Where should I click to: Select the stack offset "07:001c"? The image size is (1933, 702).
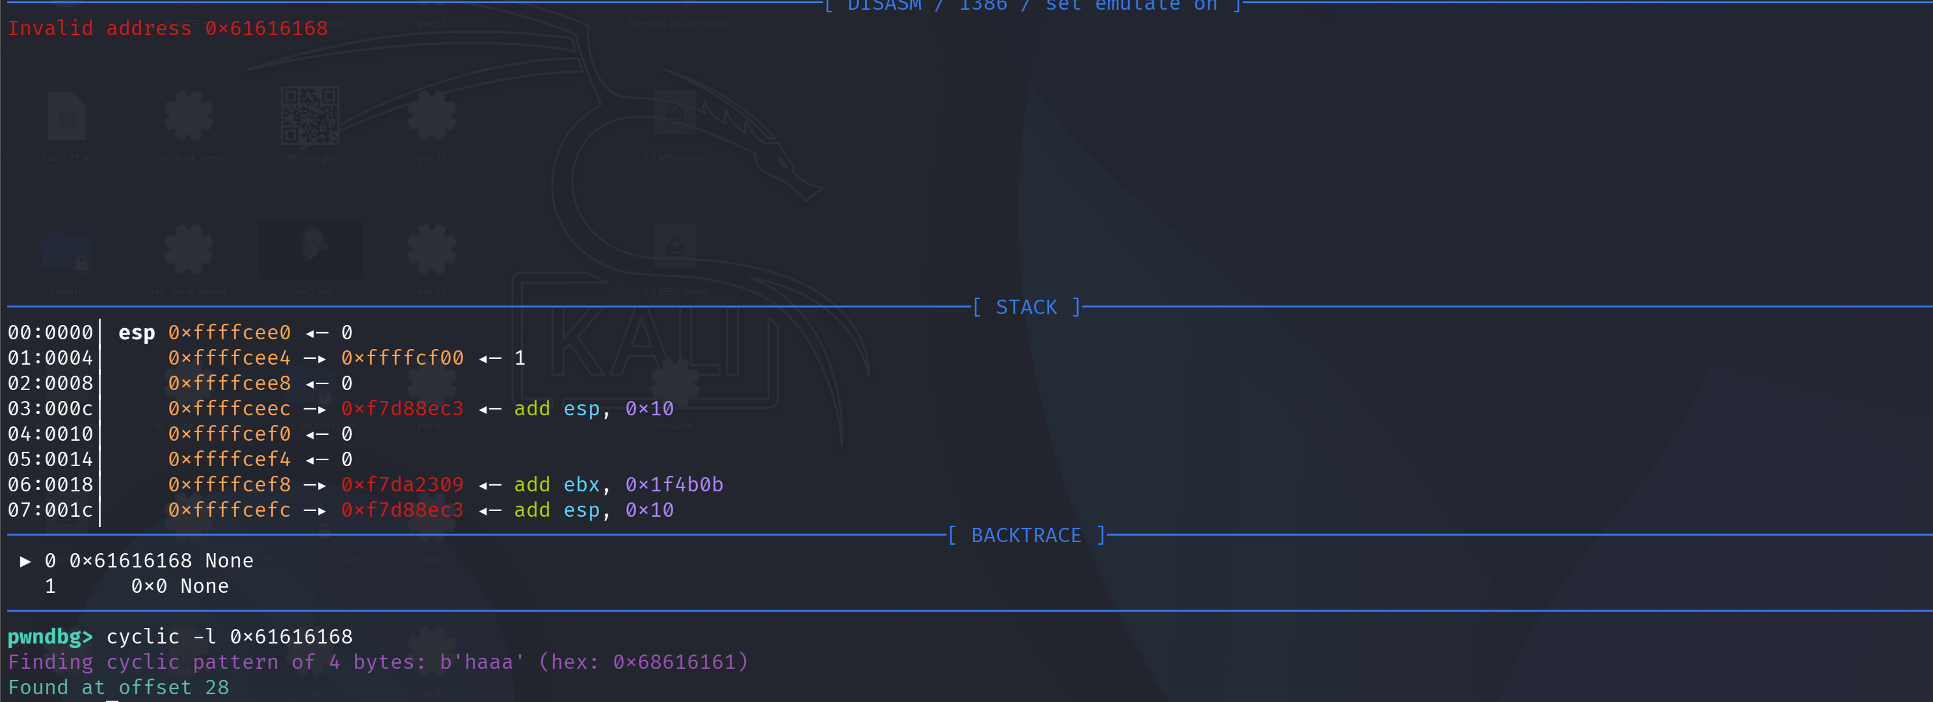click(50, 510)
